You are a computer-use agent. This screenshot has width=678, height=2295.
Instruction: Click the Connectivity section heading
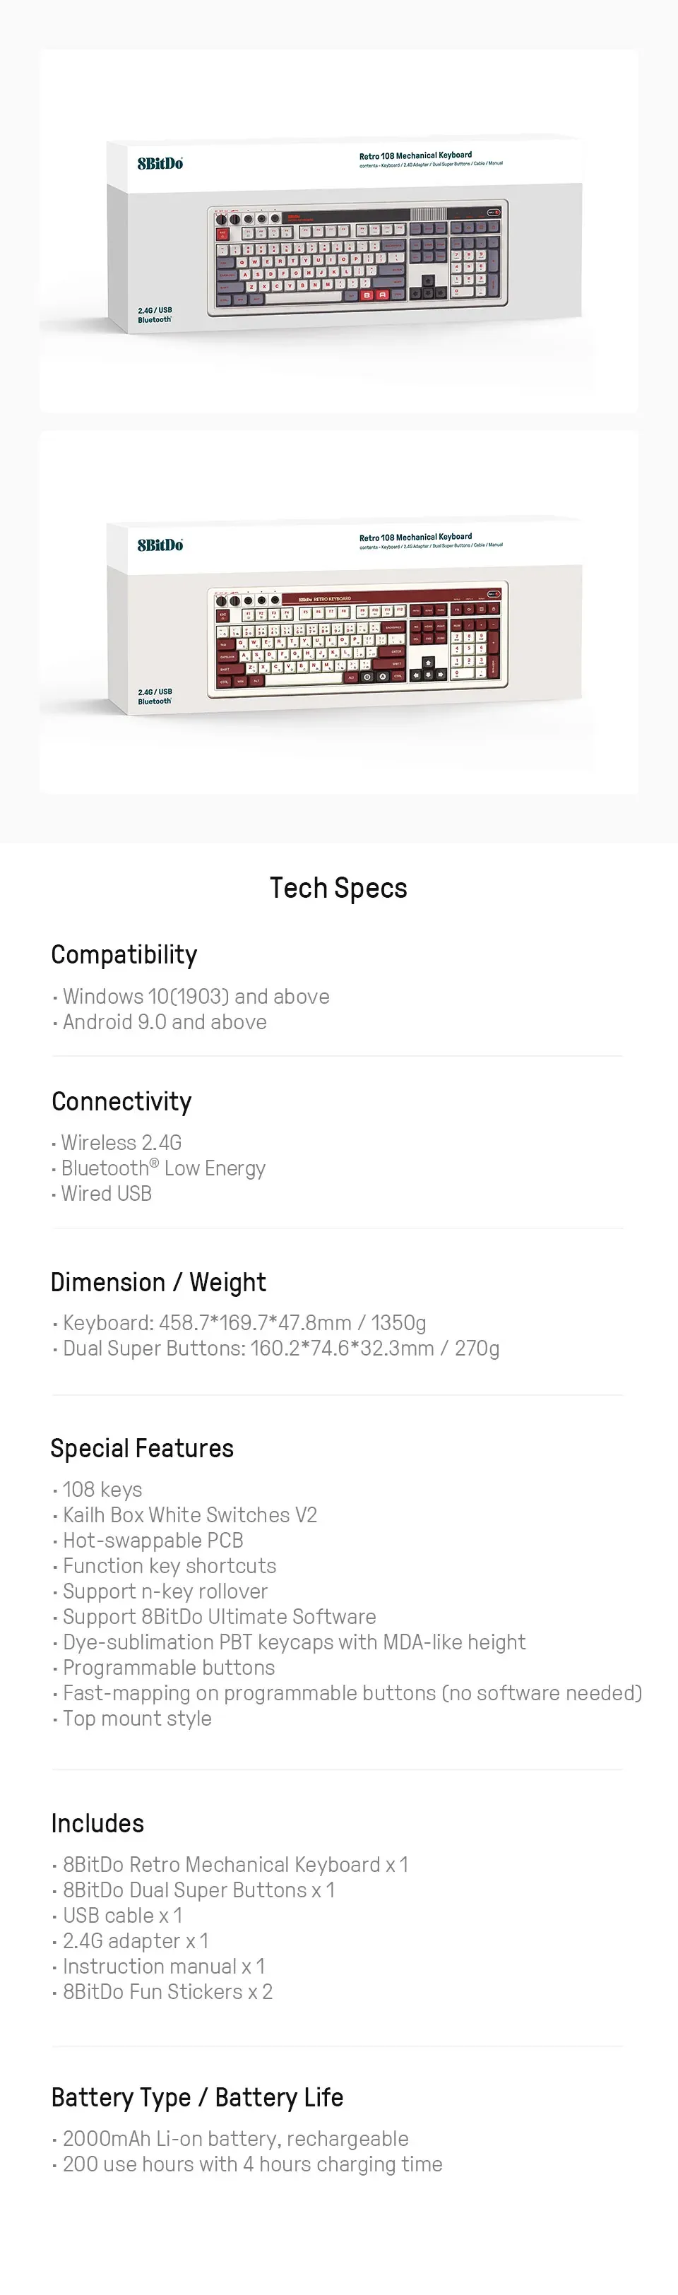[x=121, y=1102]
